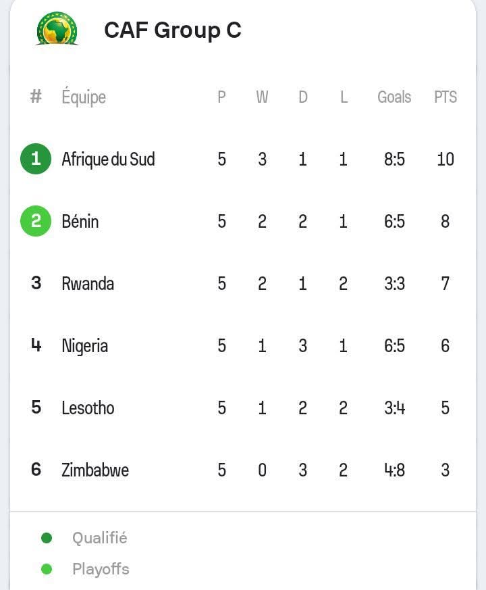Click the CAF logo icon
The height and width of the screenshot is (590, 486).
[57, 28]
